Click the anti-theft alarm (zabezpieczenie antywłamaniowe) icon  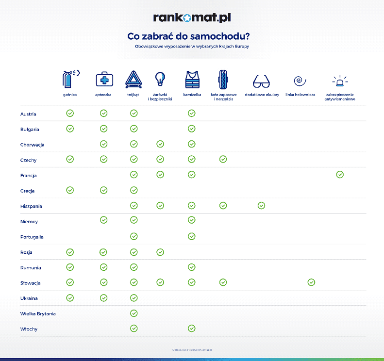[340, 81]
